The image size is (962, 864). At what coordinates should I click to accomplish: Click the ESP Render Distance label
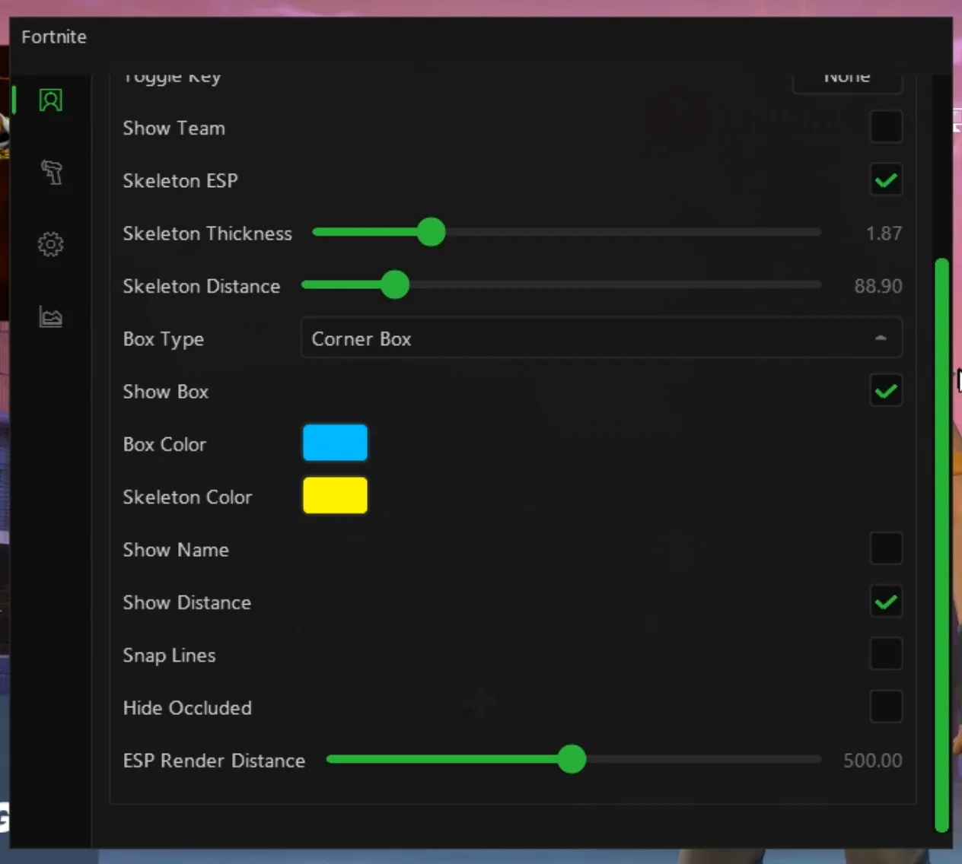tap(214, 761)
